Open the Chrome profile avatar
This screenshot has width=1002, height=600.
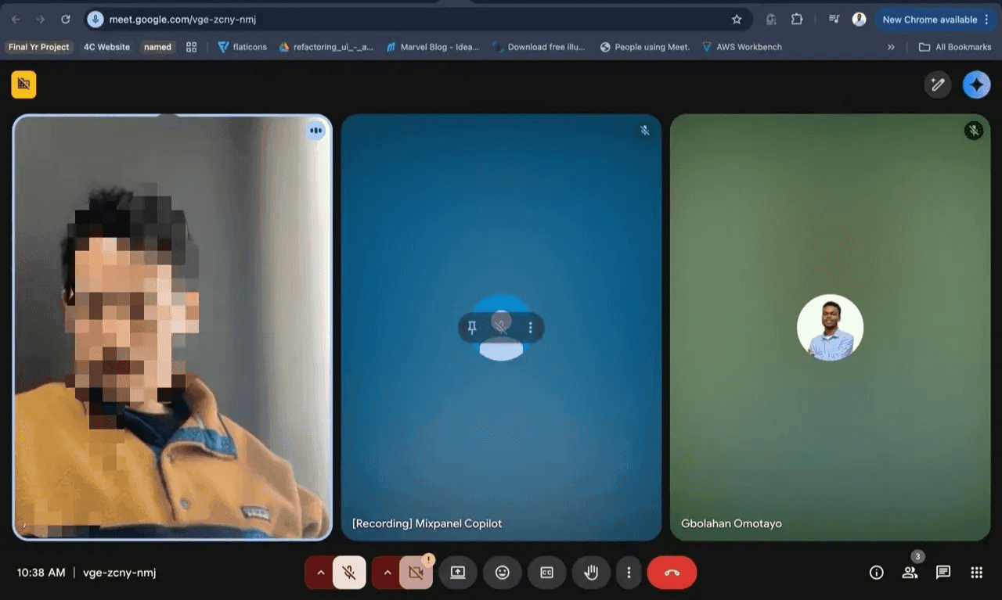[x=860, y=20]
